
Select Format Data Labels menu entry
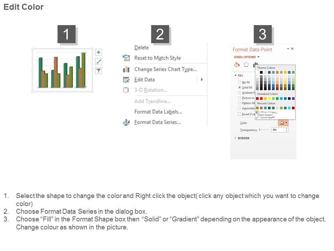[158, 112]
